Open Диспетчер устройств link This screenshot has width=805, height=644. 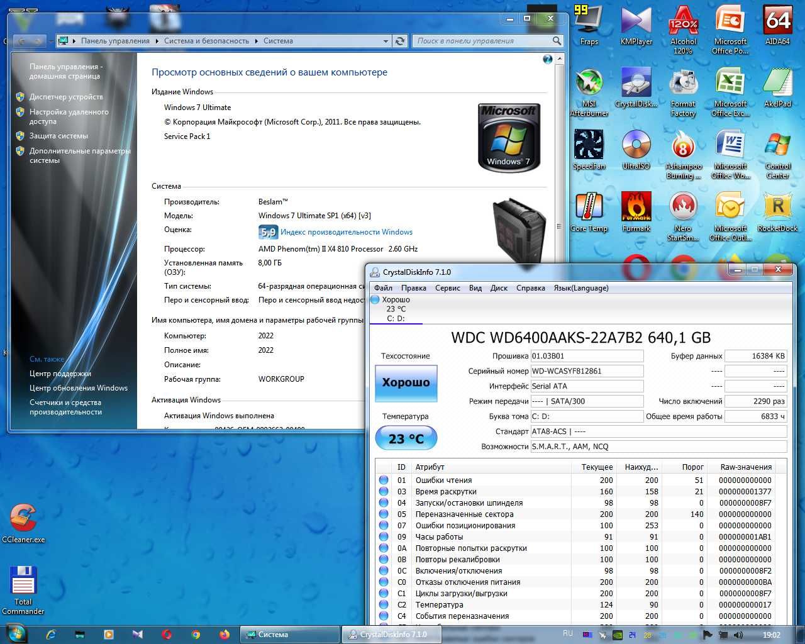[66, 97]
